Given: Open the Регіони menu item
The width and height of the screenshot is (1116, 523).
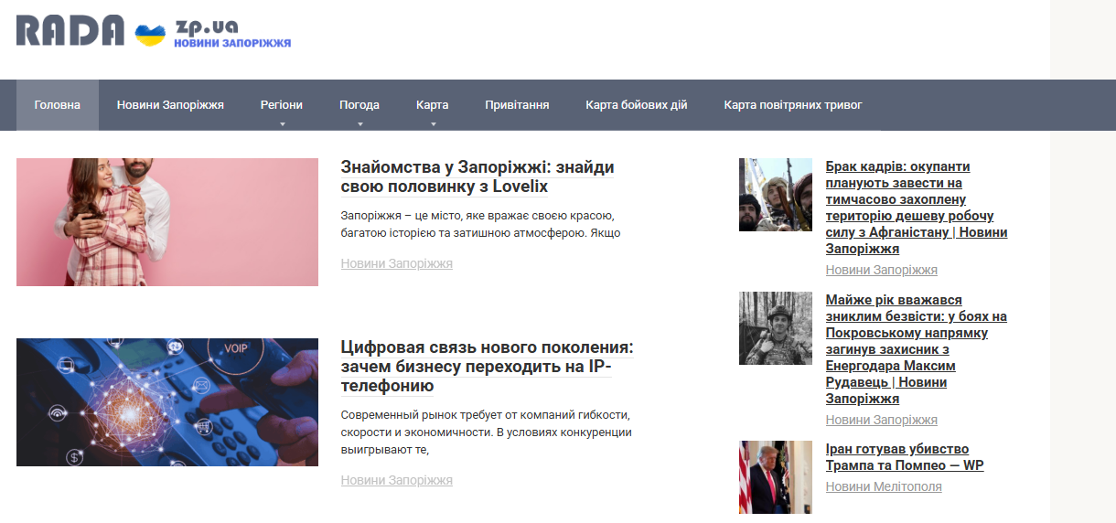Looking at the screenshot, I should click(x=282, y=105).
